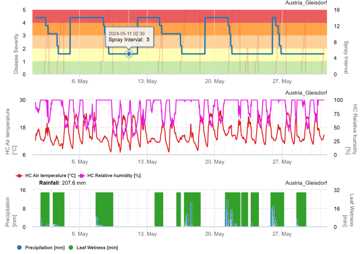362x254 pixels.
Task: Click the blue circle icon for Precipitation legend
Action: (x=19, y=247)
